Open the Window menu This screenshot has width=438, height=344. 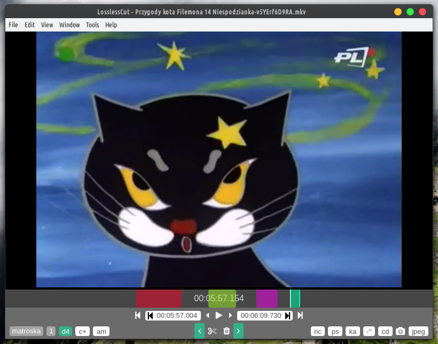(69, 25)
